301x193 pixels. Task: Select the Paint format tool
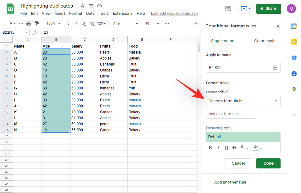[x=37, y=23]
